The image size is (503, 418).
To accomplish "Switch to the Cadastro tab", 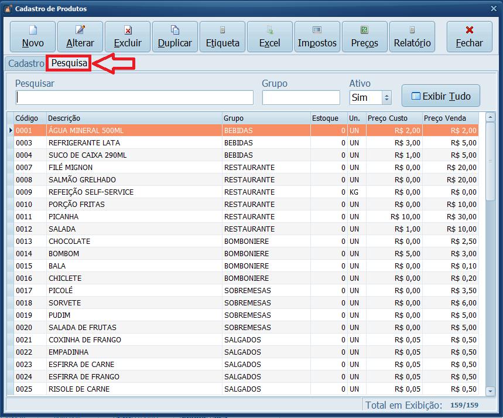I will pyautogui.click(x=25, y=63).
